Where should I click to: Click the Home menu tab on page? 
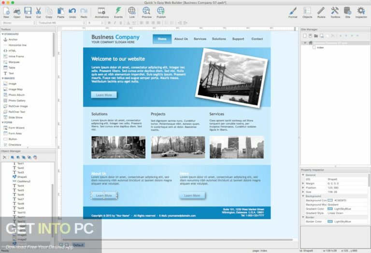pyautogui.click(x=162, y=39)
